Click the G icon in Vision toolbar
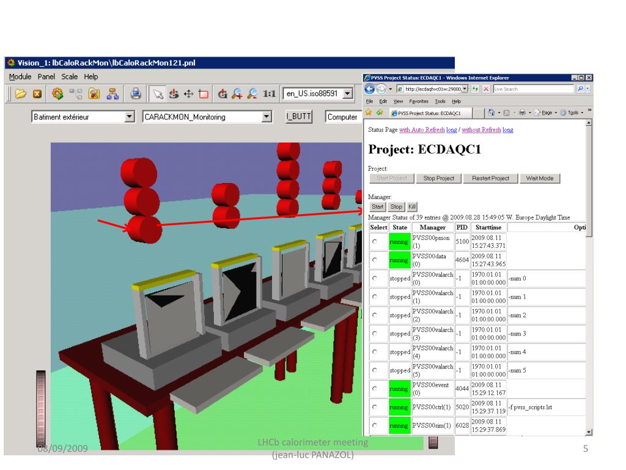626x470 pixels. coord(223,94)
